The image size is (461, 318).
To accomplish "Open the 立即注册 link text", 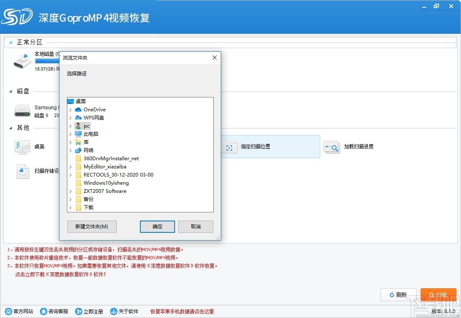I will pyautogui.click(x=93, y=311).
